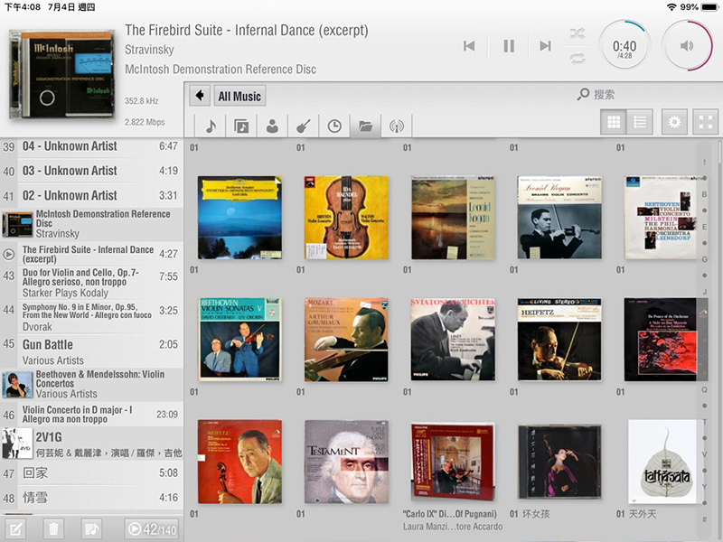
Task: Jump to letter B in index
Action: click(704, 194)
